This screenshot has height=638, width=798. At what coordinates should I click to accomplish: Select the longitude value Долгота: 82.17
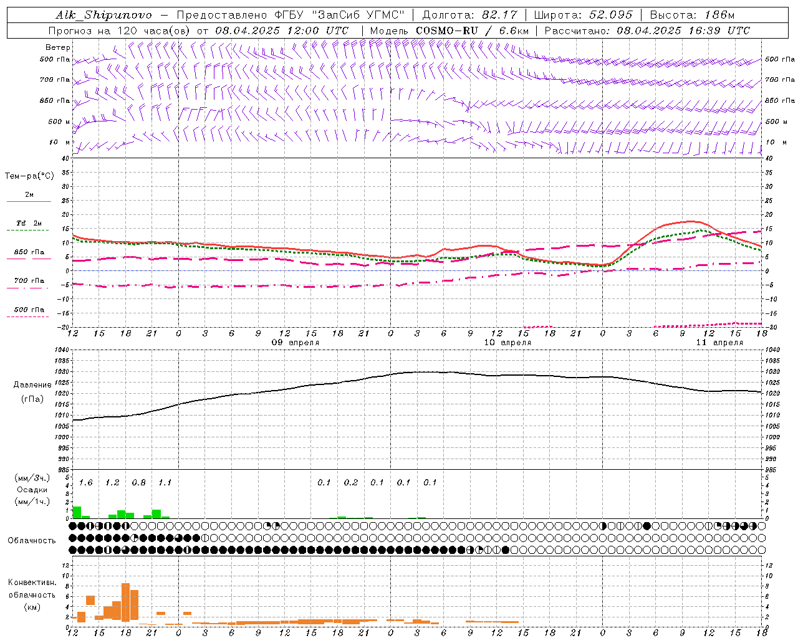click(469, 15)
